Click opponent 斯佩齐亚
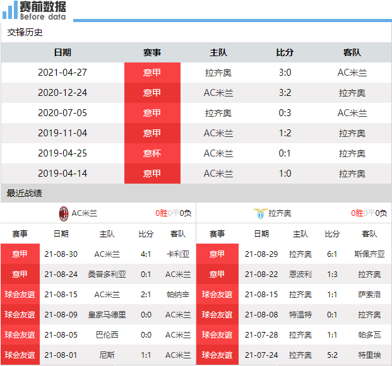The height and width of the screenshot is (366, 392). tap(369, 254)
